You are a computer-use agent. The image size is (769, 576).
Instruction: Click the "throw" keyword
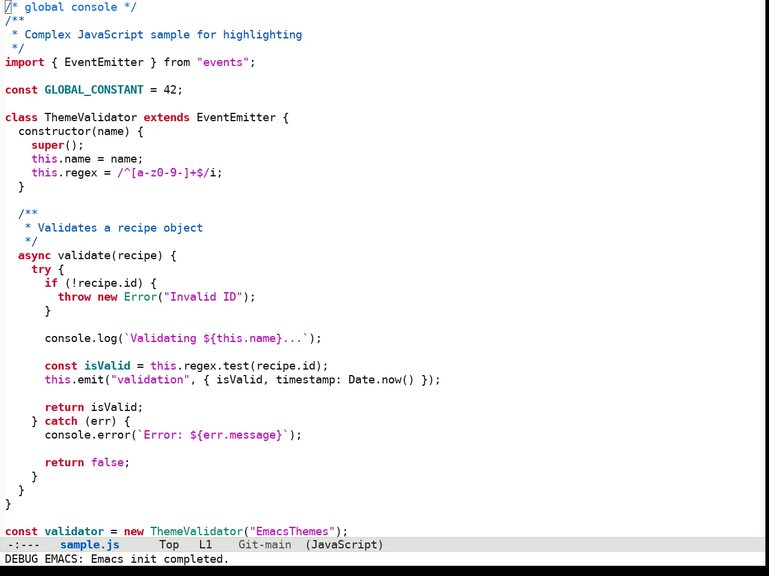(x=74, y=297)
